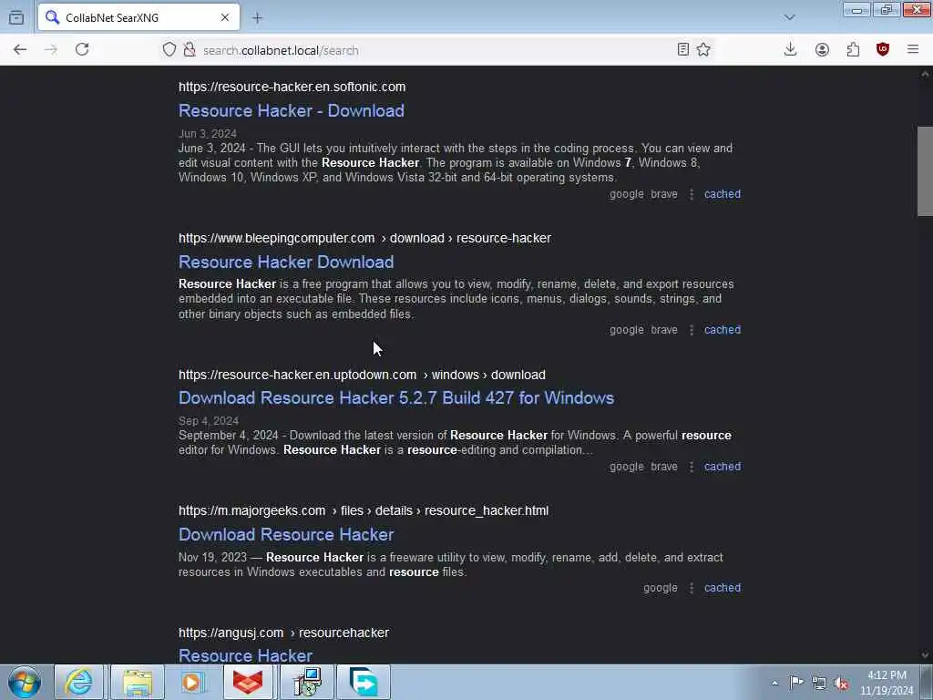
Task: Open the tracking protection shield icon
Action: pyautogui.click(x=169, y=50)
